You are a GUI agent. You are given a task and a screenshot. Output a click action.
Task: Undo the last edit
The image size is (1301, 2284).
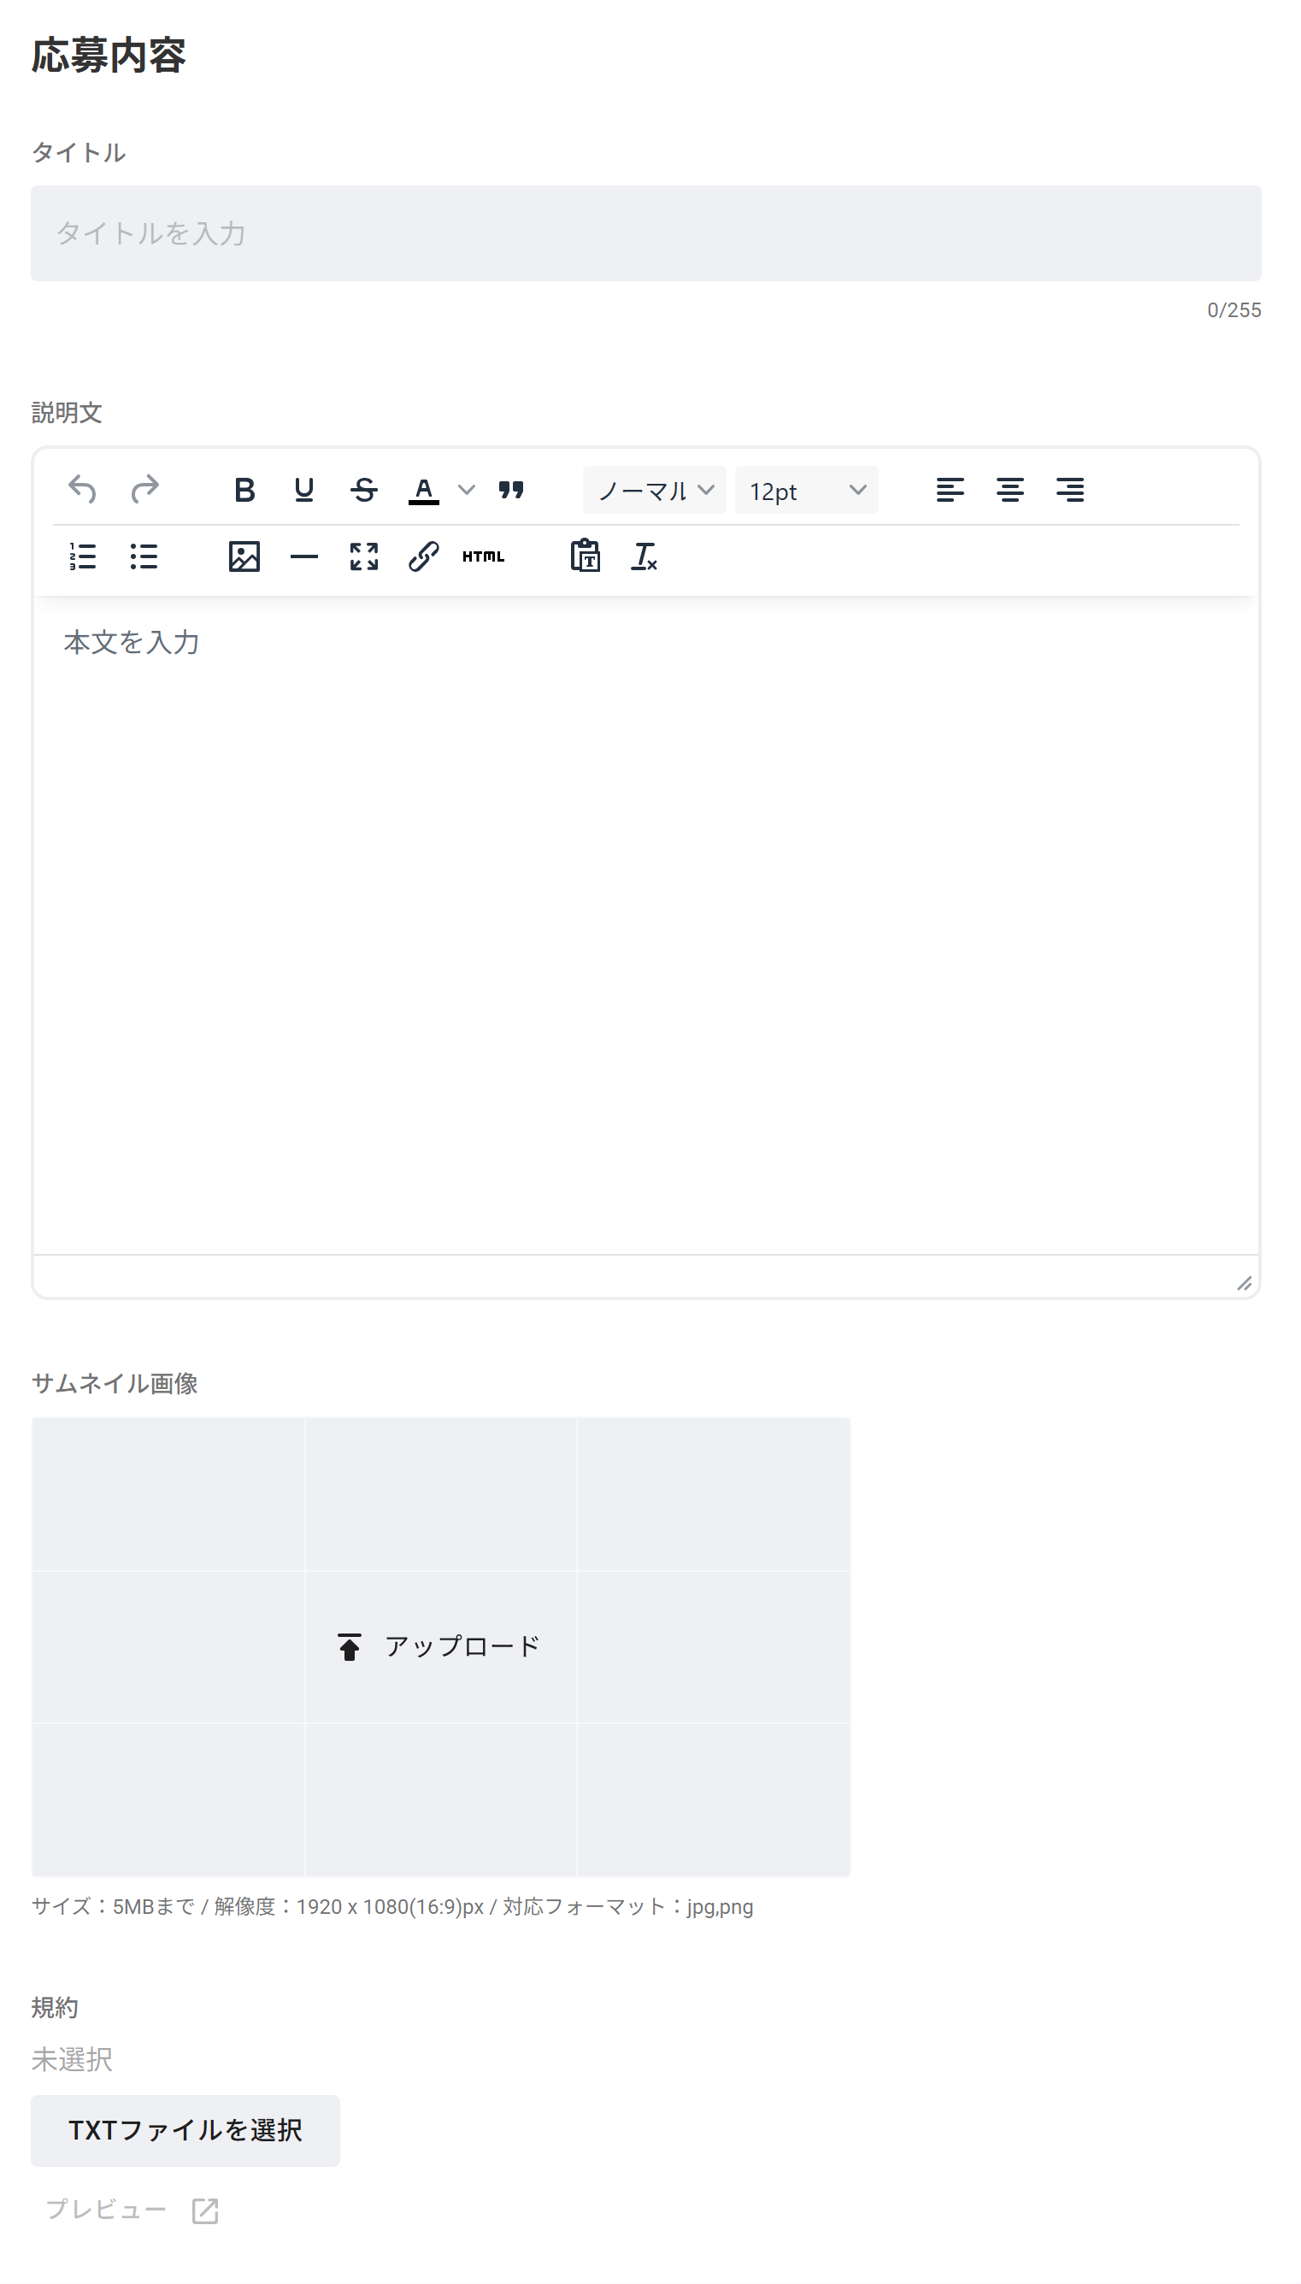click(82, 492)
